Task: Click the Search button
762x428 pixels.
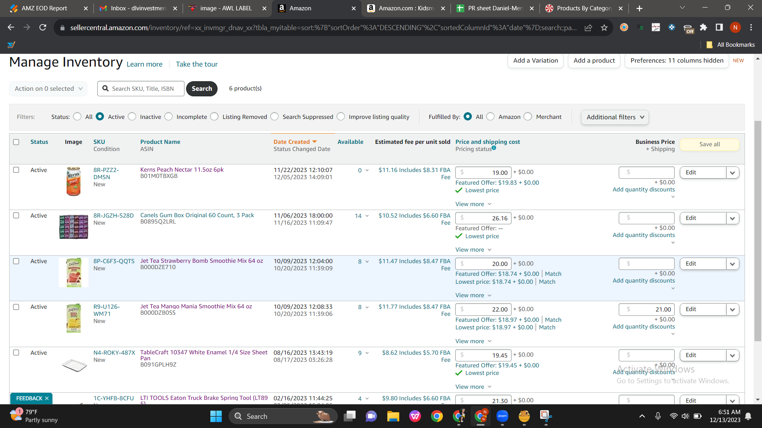Action: coord(202,88)
